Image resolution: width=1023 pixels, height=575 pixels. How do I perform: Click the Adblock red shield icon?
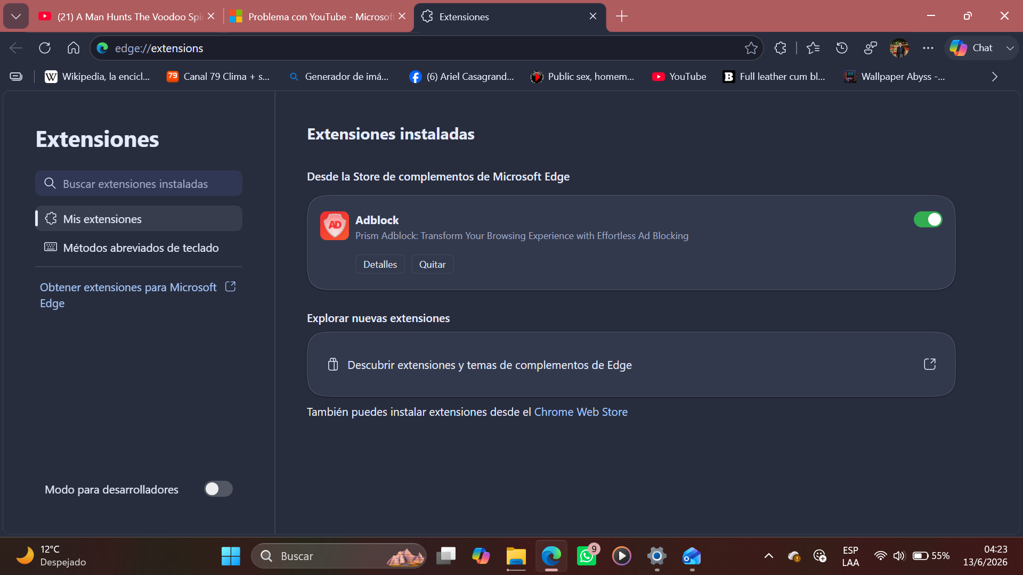(335, 226)
